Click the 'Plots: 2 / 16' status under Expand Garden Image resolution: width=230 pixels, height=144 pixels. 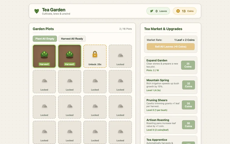click(152, 70)
